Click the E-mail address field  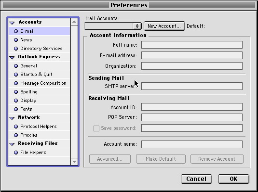pyautogui.click(x=192, y=55)
